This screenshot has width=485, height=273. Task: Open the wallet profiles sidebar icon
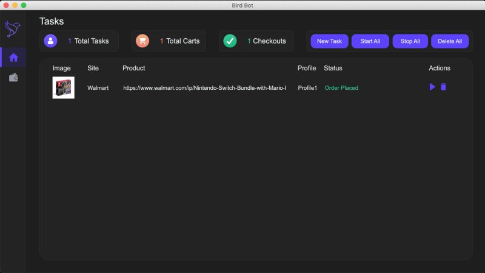[x=13, y=77]
